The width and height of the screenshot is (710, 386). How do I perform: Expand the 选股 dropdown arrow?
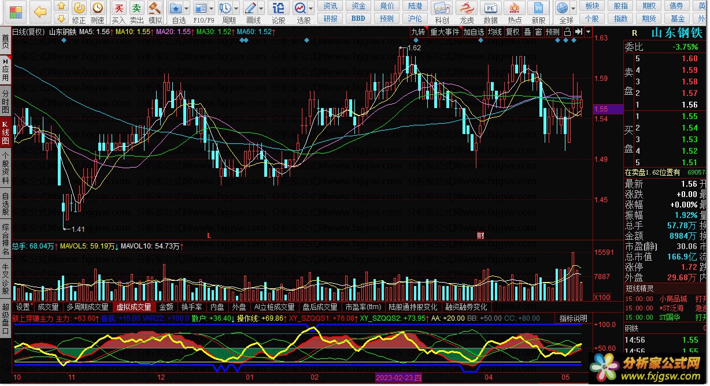click(x=311, y=9)
